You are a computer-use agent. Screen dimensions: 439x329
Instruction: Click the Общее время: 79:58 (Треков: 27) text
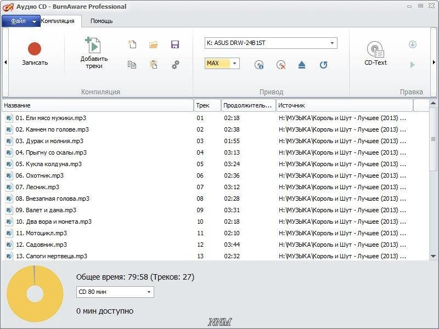[x=135, y=277]
